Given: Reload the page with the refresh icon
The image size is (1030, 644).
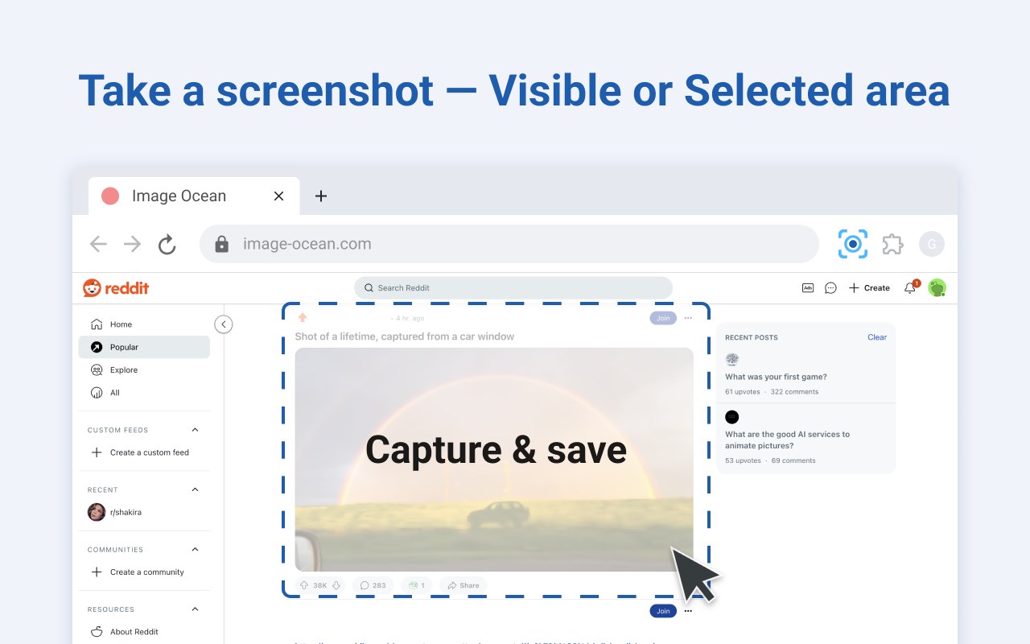Looking at the screenshot, I should [167, 244].
